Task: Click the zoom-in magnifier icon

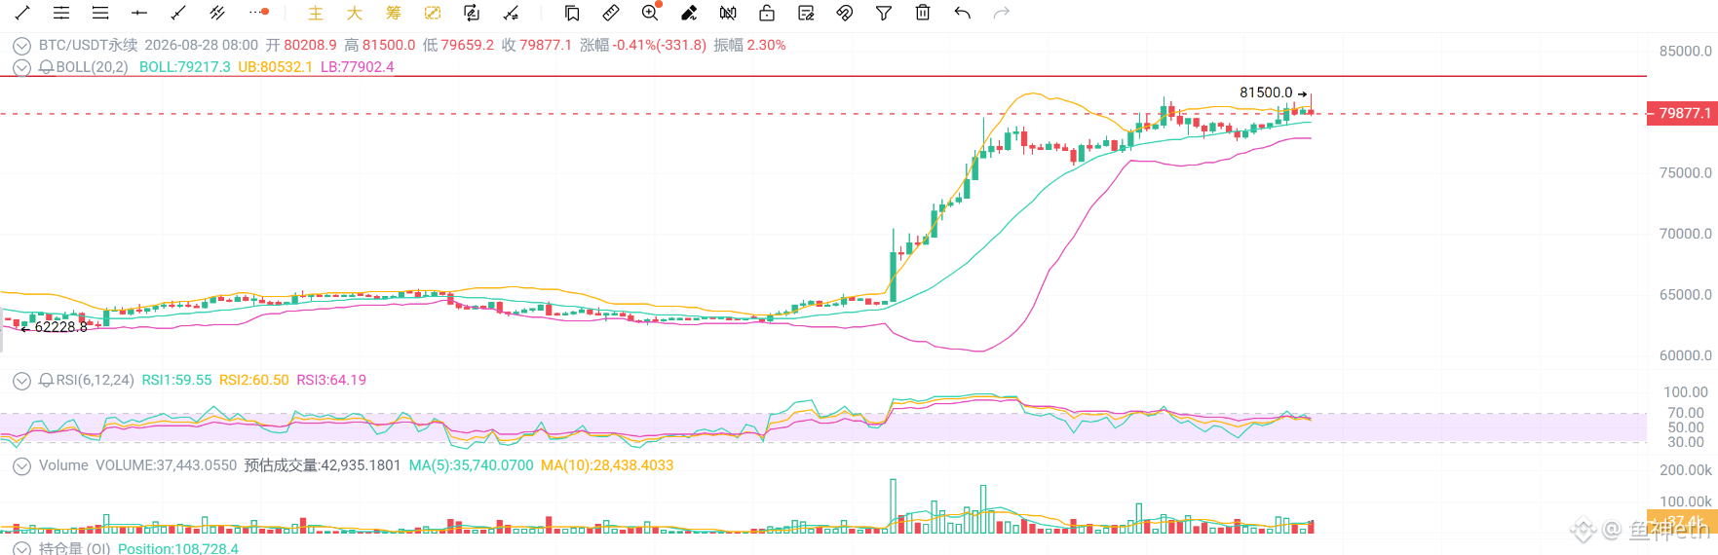Action: pos(650,13)
